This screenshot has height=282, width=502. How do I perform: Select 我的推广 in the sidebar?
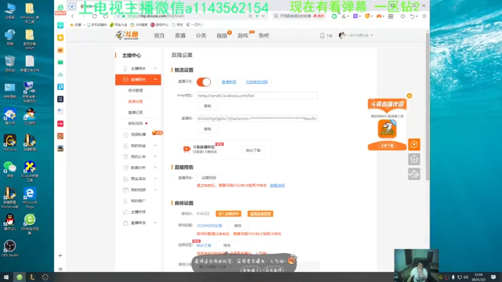click(138, 201)
